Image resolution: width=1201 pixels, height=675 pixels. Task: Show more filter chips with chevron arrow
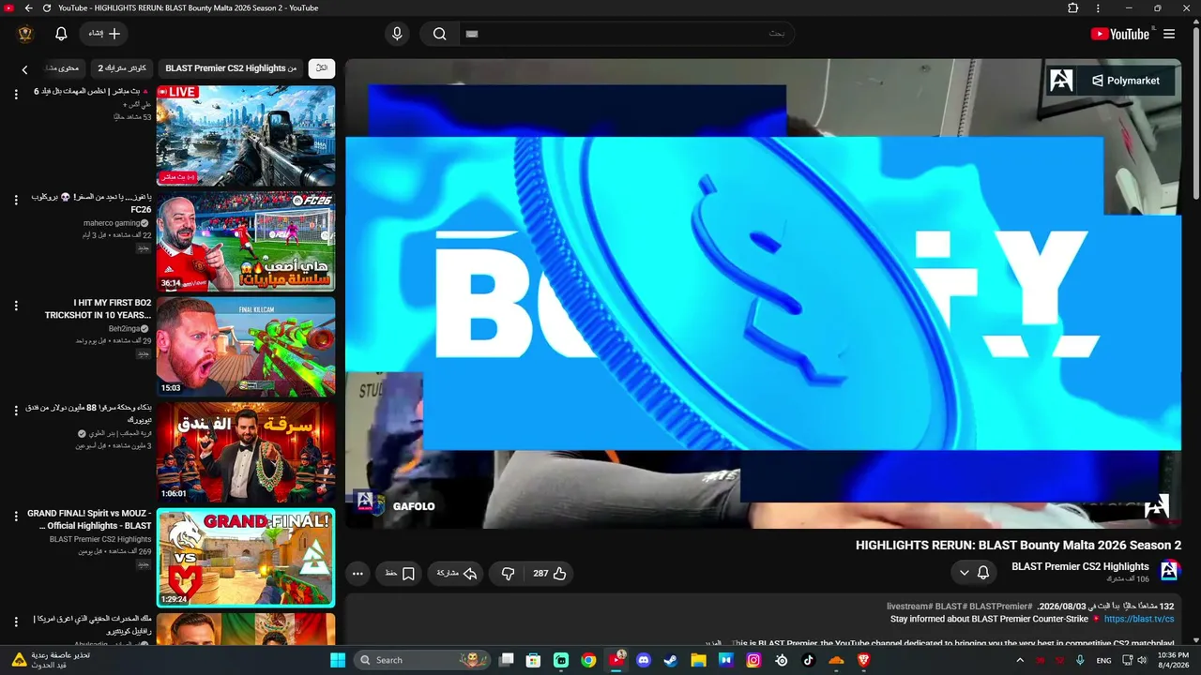25,69
